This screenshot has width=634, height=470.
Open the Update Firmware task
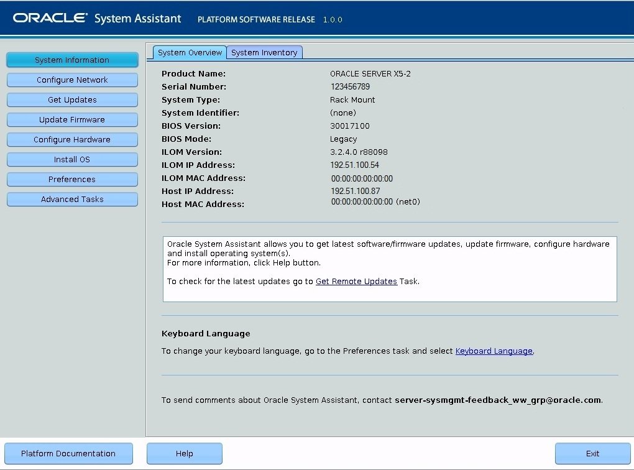[x=72, y=119]
